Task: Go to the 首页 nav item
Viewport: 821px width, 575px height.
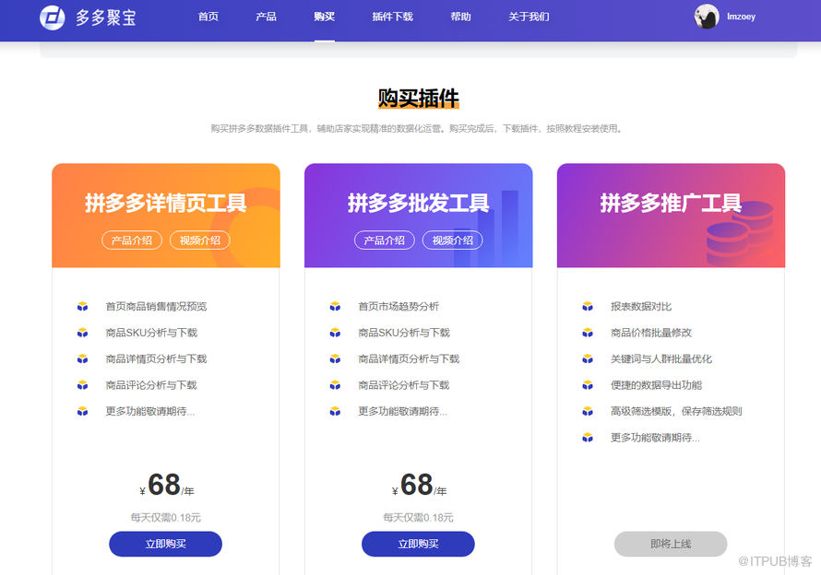Action: coord(208,17)
